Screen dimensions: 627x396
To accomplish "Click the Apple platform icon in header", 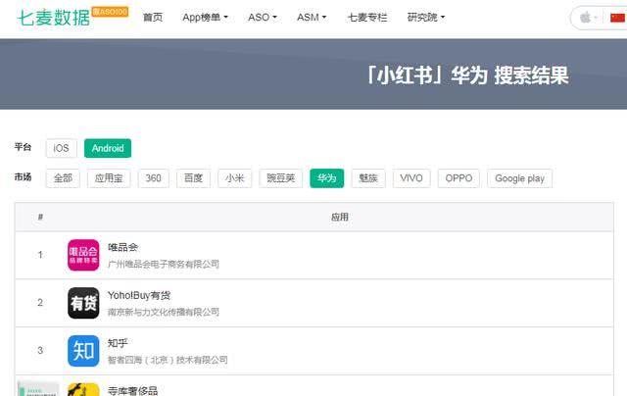I will (586, 18).
